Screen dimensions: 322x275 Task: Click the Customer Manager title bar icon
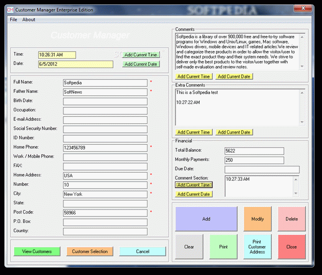pos(10,10)
